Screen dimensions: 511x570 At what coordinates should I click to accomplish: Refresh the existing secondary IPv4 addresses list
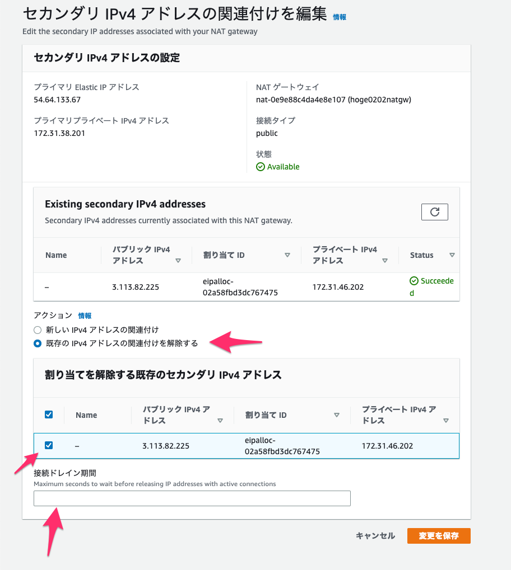(435, 211)
